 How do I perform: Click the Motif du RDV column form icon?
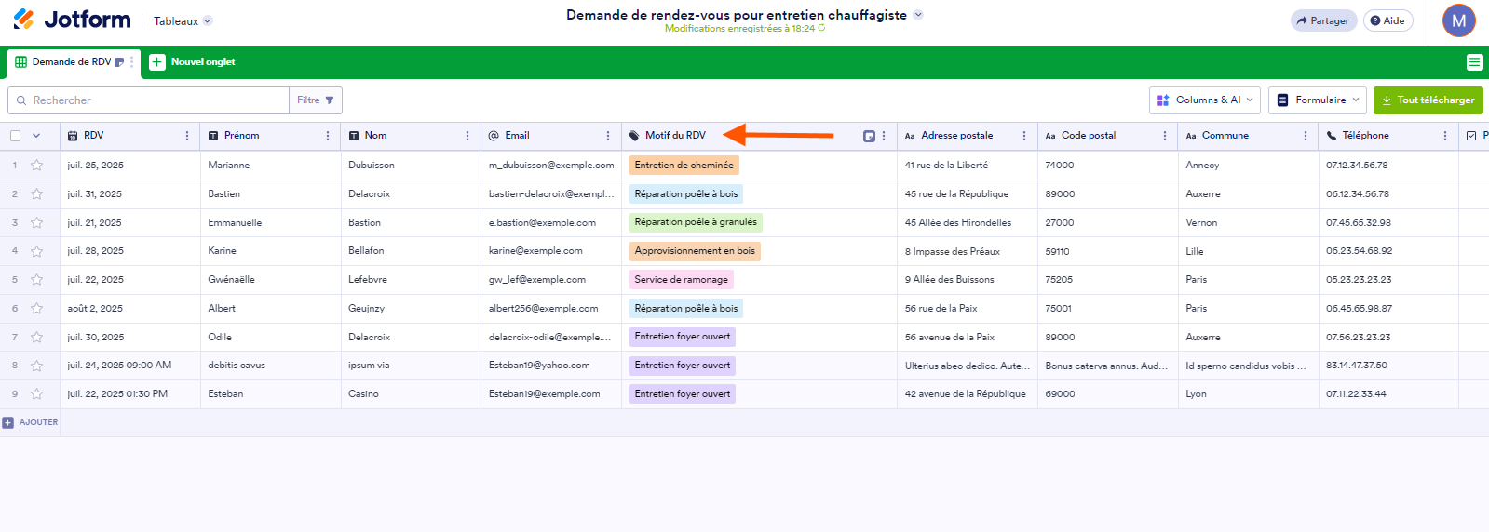click(869, 136)
